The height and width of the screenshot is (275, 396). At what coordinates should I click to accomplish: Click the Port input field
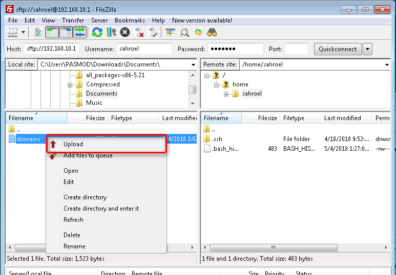pos(296,49)
